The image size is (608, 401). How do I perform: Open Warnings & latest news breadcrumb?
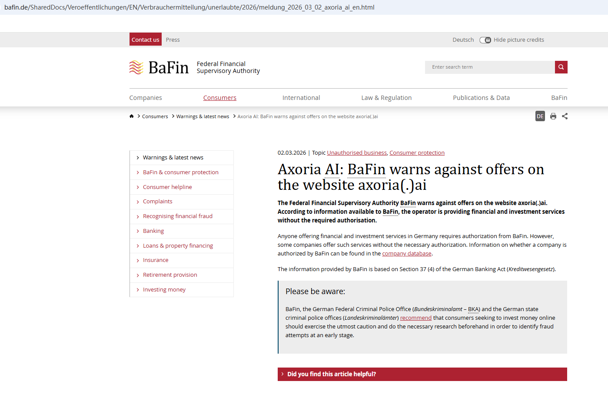203,116
